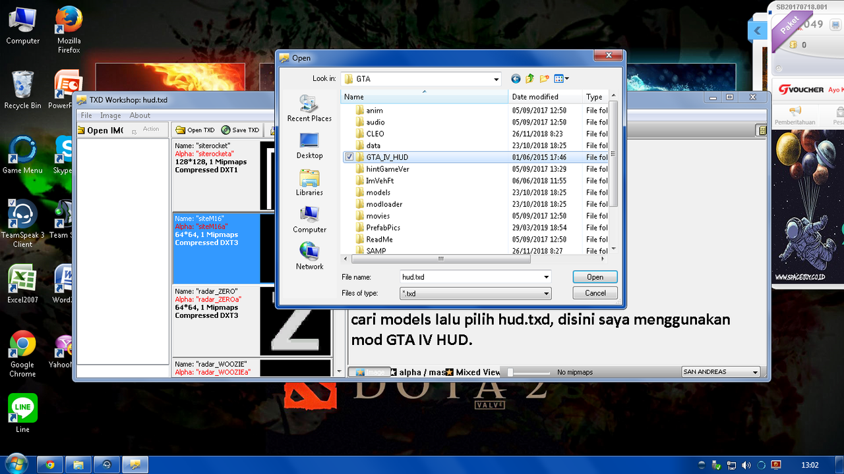Select the modloader folder

[384, 204]
